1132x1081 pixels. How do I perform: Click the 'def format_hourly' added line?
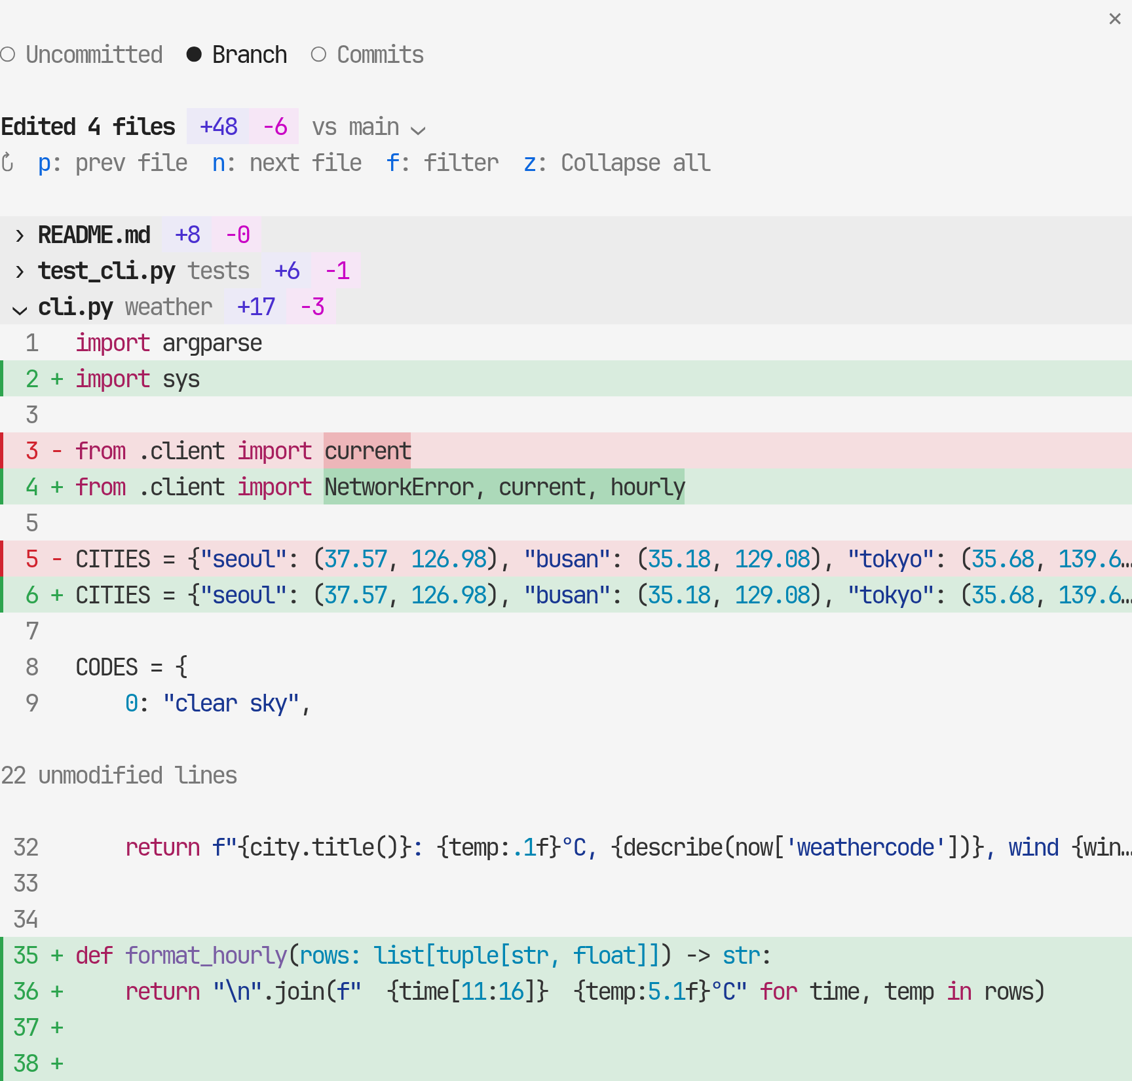point(566,955)
